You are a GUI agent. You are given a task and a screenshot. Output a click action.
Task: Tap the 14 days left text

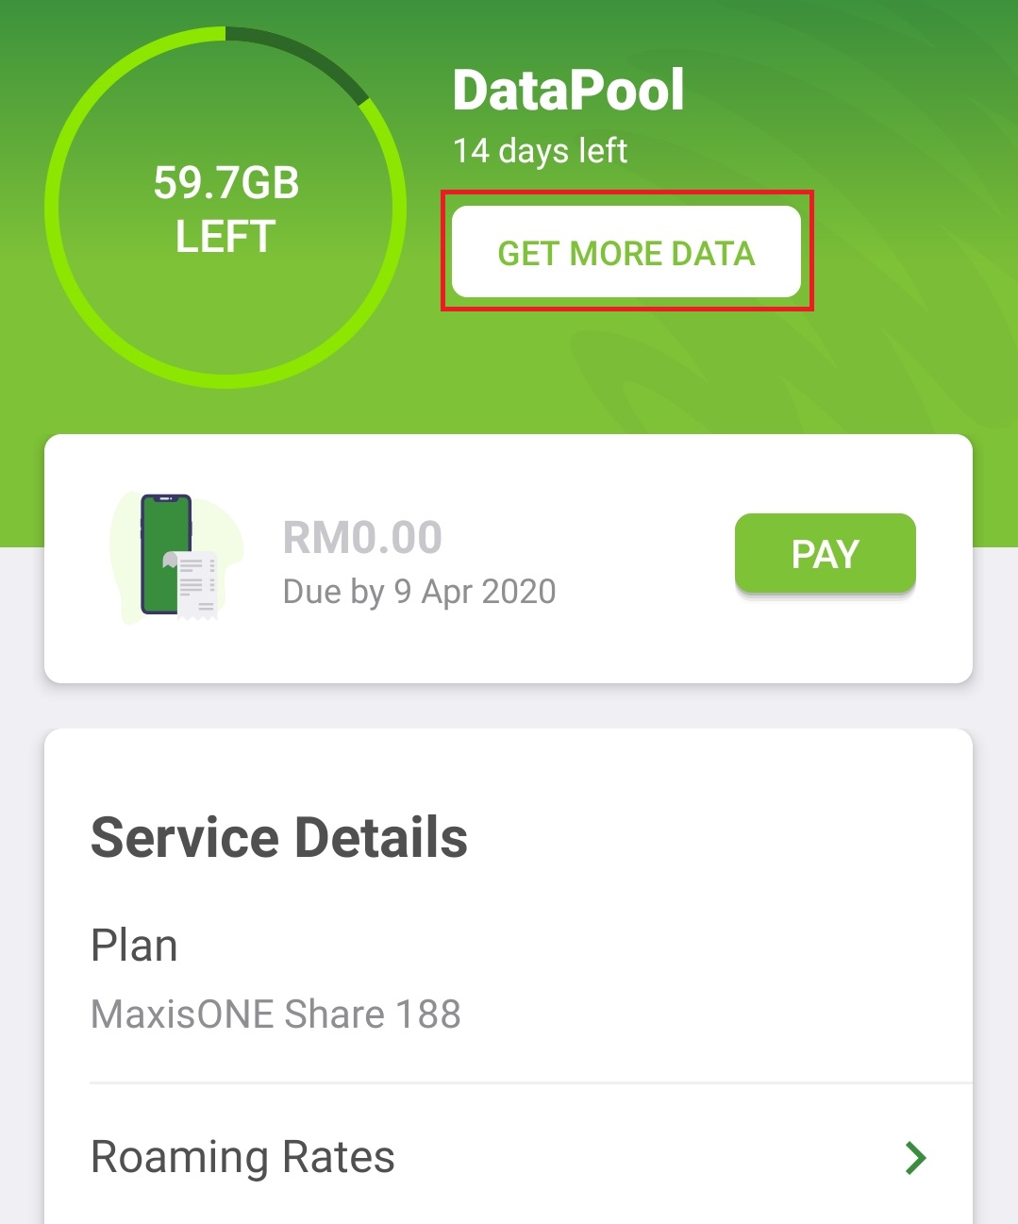click(x=540, y=151)
